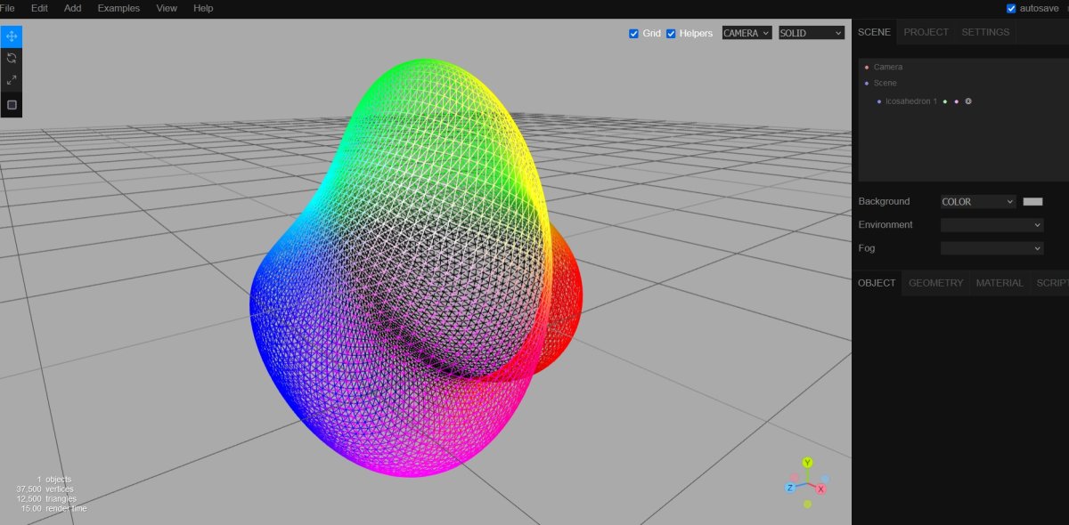
Task: Toggle the local space square button
Action: [x=12, y=104]
